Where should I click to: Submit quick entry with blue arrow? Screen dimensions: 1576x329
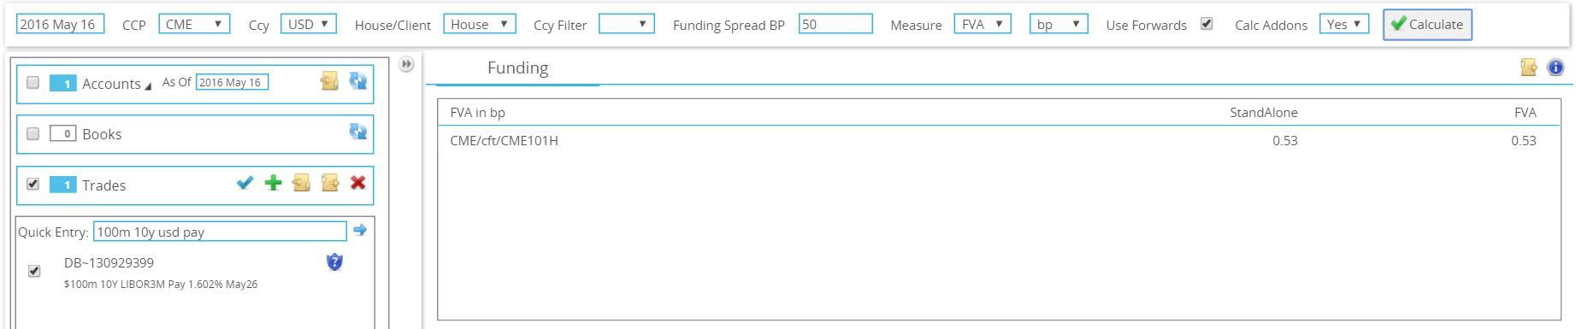360,231
